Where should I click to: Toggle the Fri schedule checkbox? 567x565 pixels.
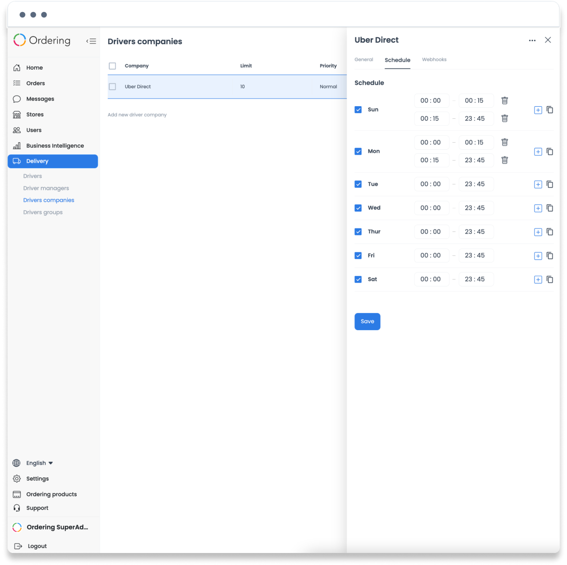[358, 256]
